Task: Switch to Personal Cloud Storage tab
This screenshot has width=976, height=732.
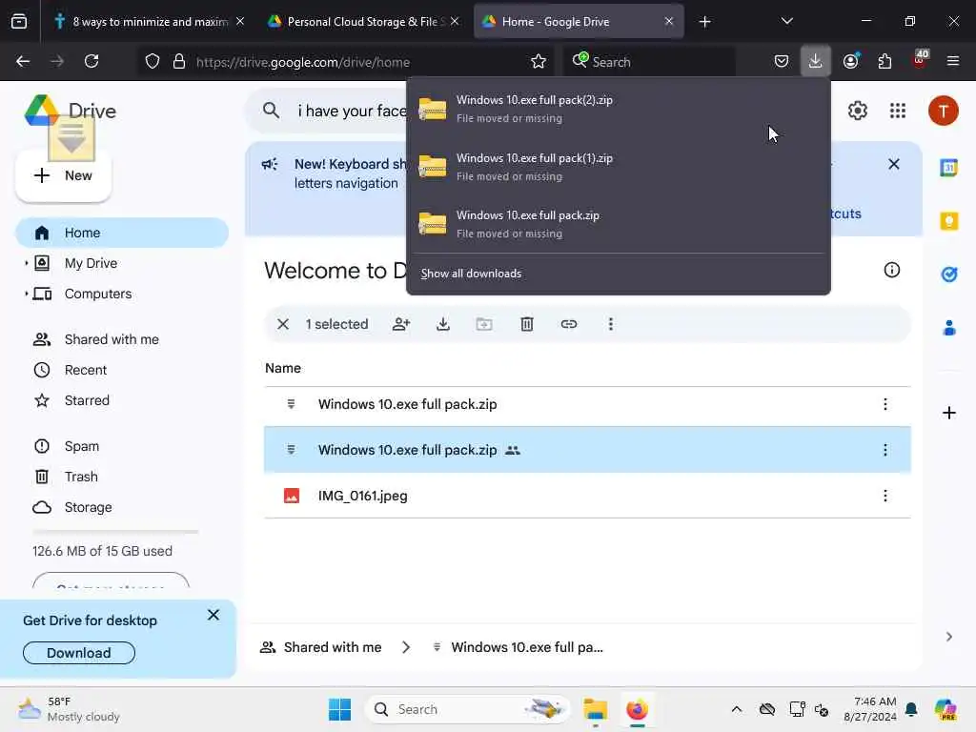Action: coord(363,21)
